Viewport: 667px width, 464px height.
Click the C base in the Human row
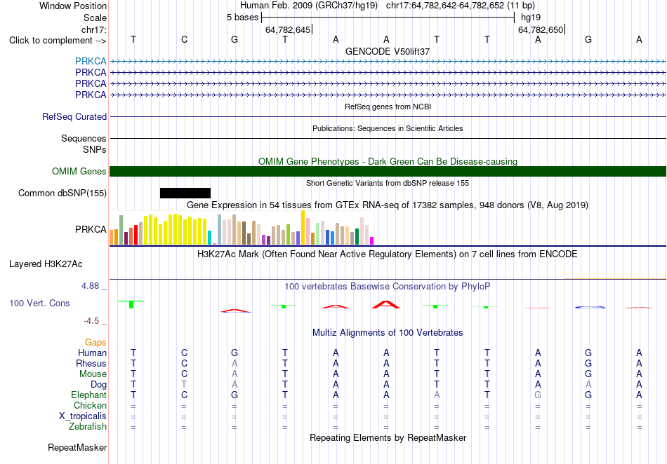[184, 353]
